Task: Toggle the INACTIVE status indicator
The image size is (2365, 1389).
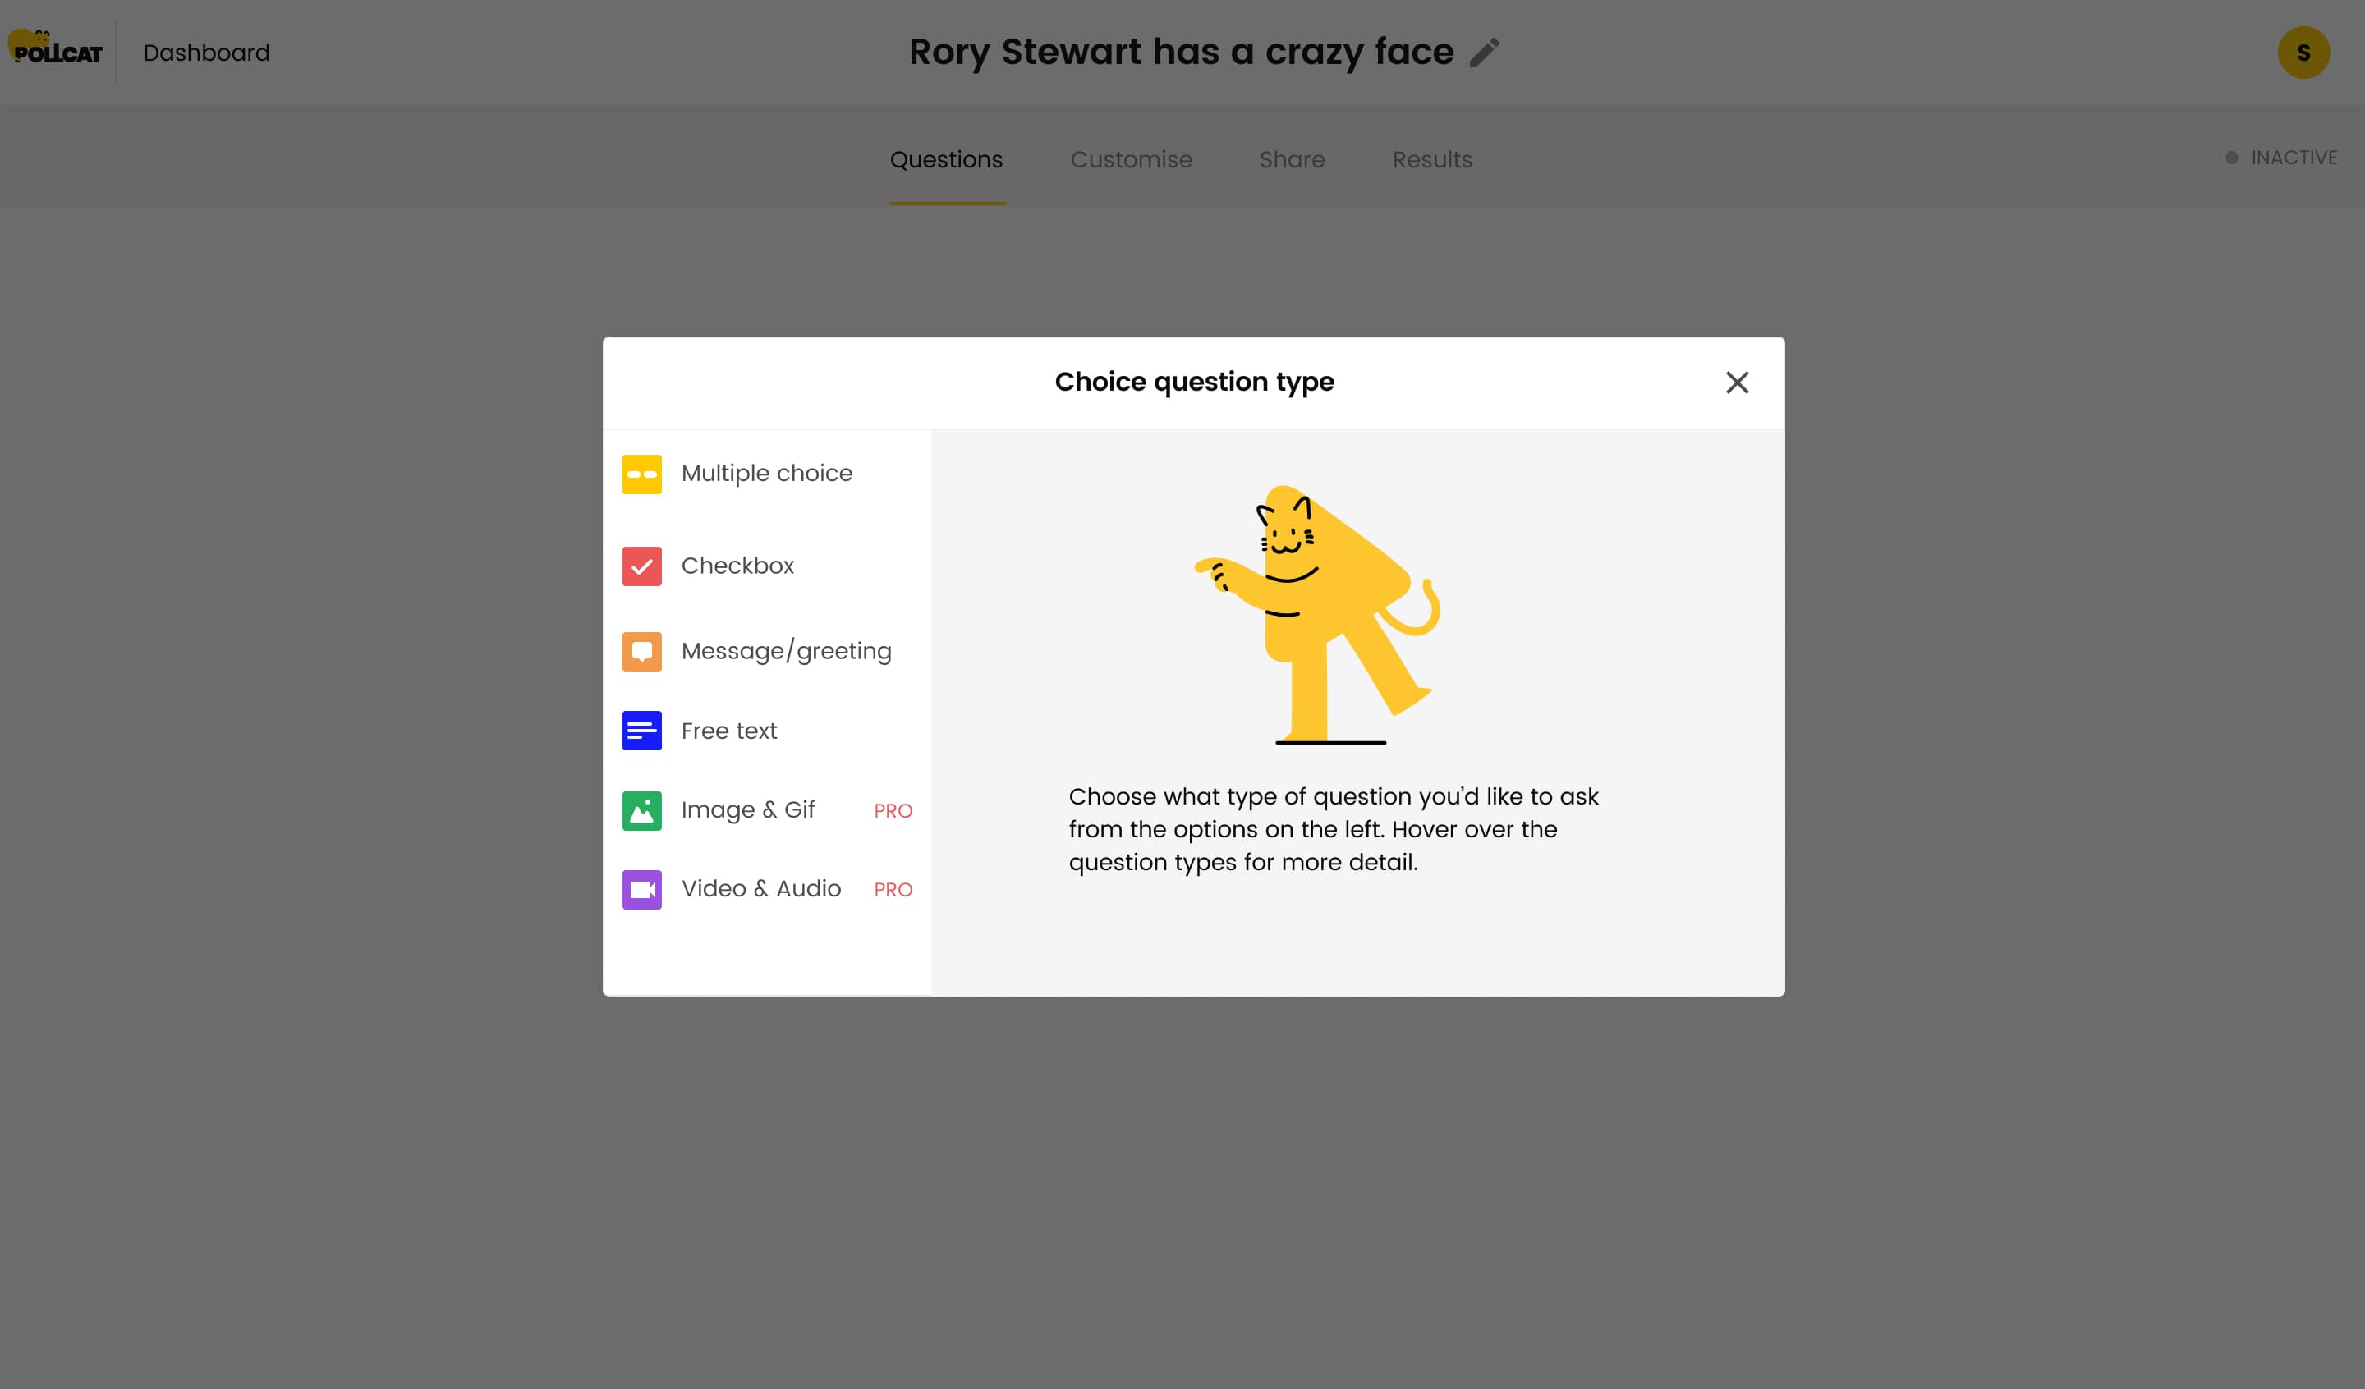Action: click(2281, 158)
